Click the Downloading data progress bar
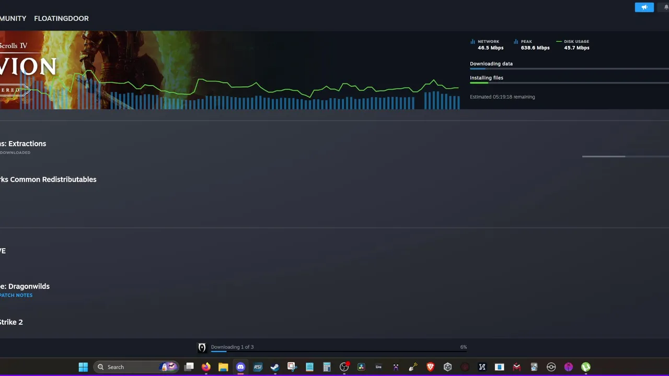The width and height of the screenshot is (669, 376). 569,69
